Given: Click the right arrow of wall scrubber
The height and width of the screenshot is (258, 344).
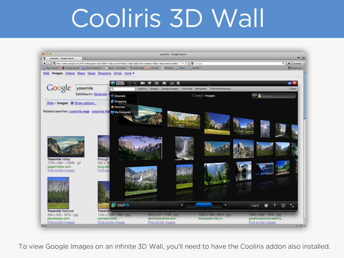Looking at the screenshot, I should pos(225,205).
